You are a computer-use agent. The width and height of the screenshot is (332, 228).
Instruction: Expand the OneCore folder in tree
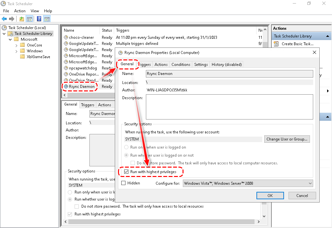click(17, 45)
